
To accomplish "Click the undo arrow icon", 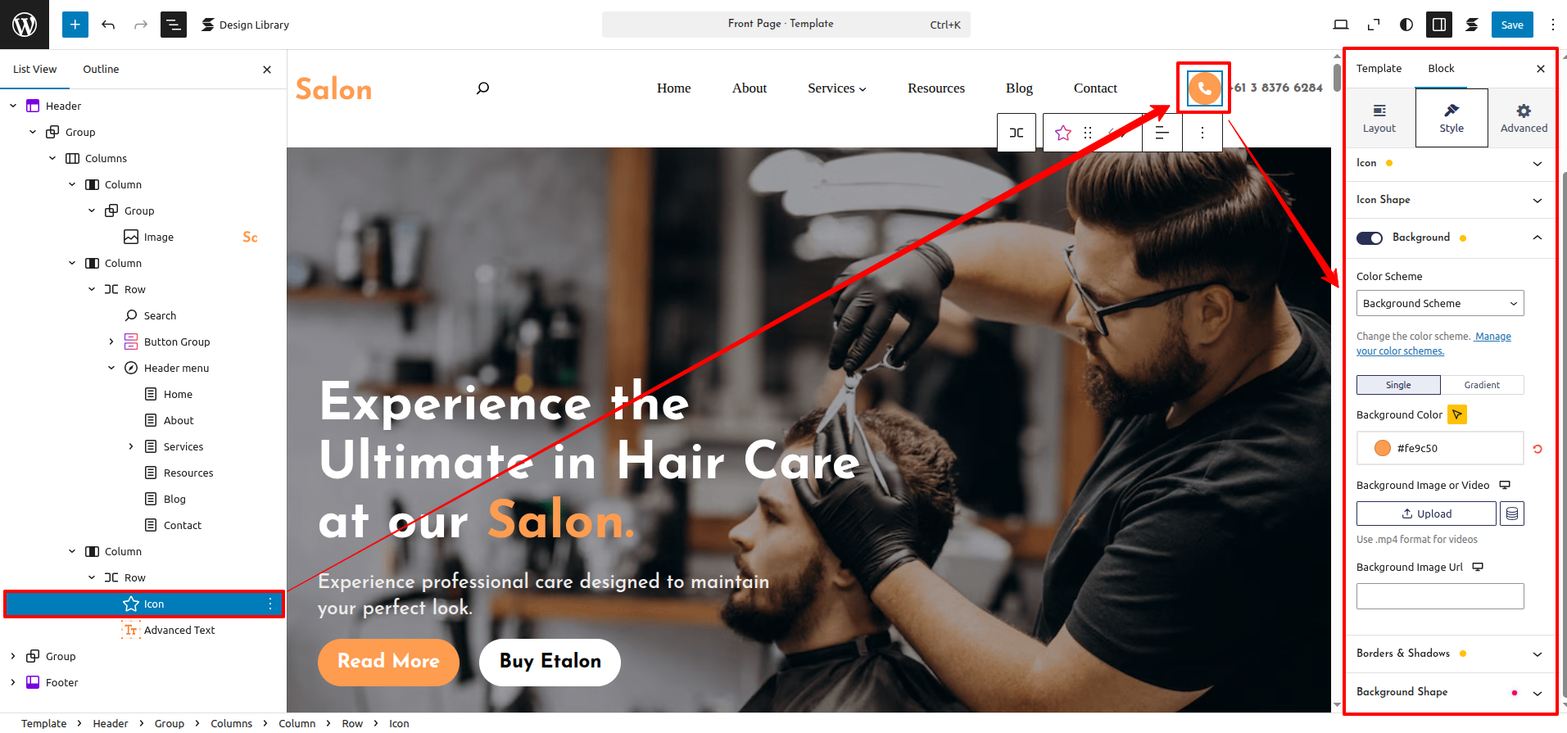I will click(x=108, y=25).
